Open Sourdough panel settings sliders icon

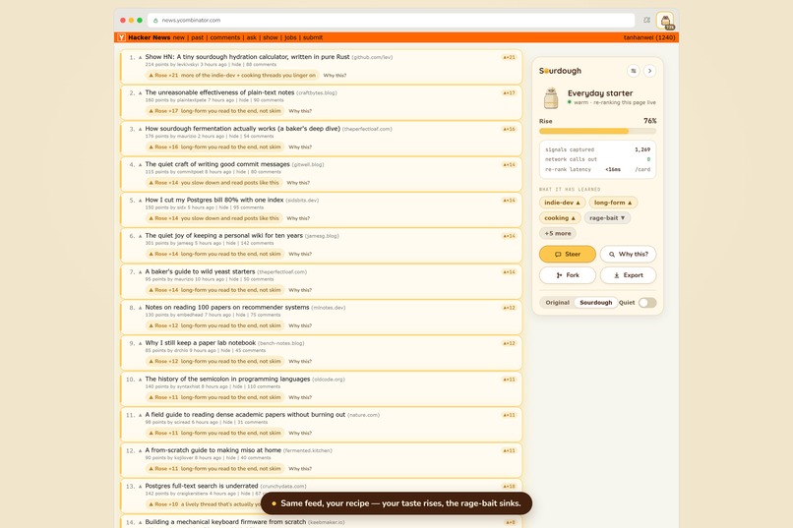[634, 71]
